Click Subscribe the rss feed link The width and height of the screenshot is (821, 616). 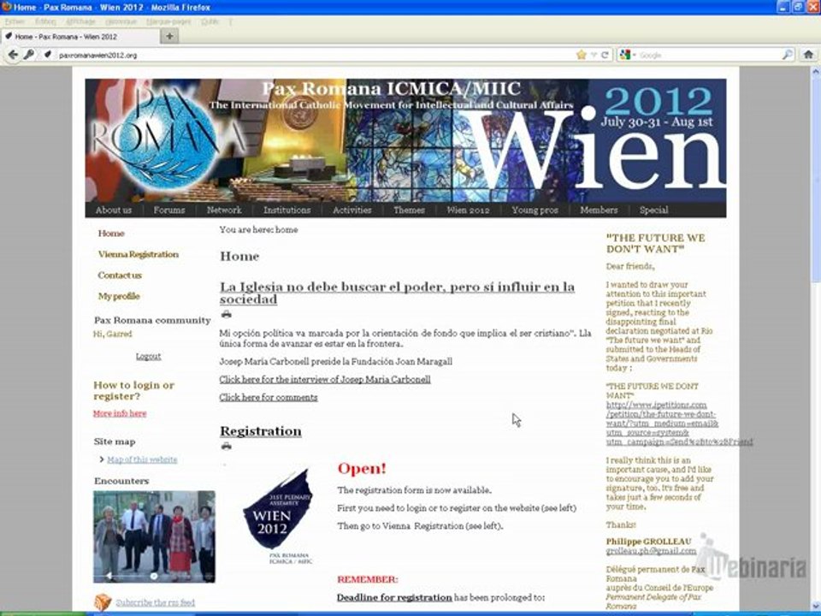[155, 602]
